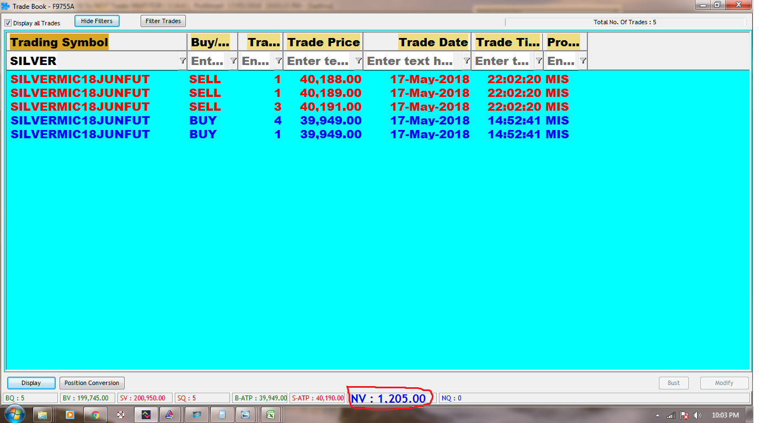Sort by the Trade Price column header
Image resolution: width=761 pixels, height=423 pixels.
pos(324,42)
